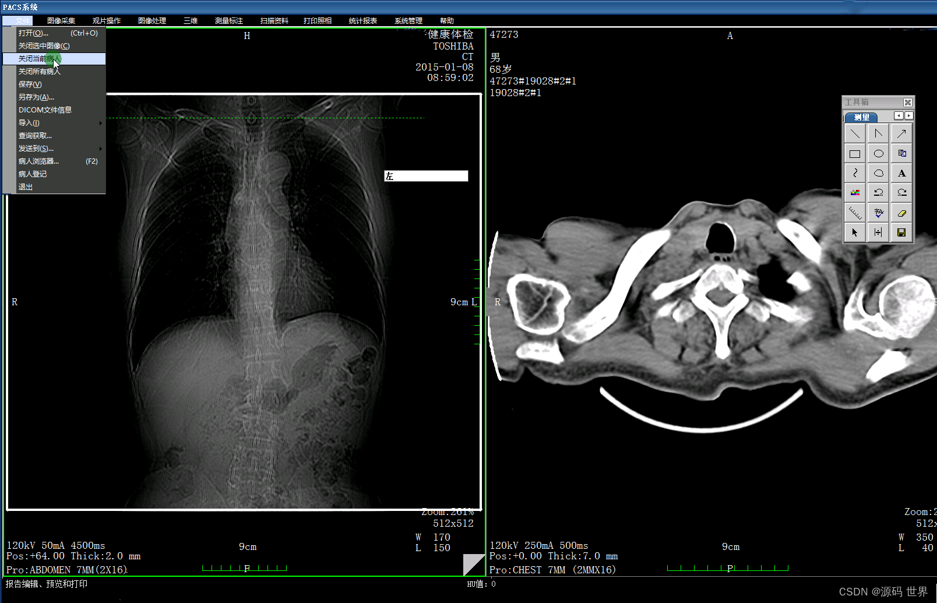The width and height of the screenshot is (937, 603).
Task: Select the ruler calibration tool
Action: (x=855, y=213)
